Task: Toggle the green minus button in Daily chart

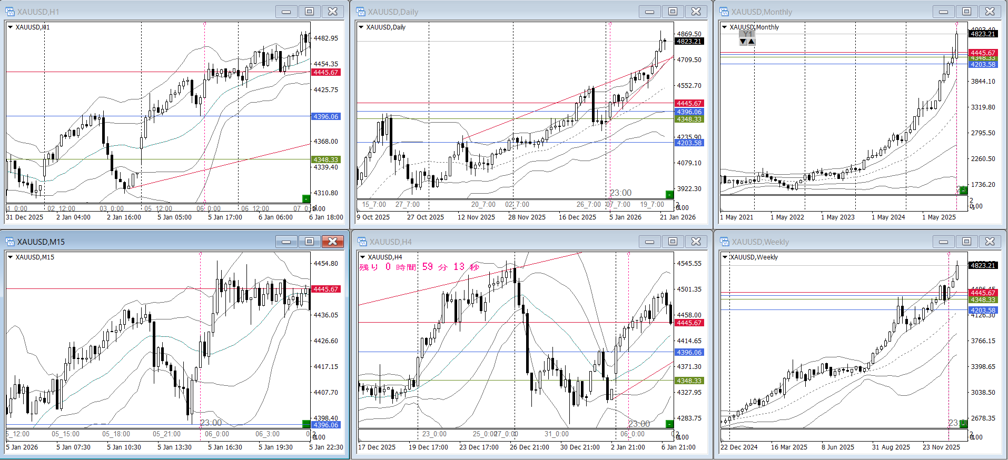Action: (669, 195)
